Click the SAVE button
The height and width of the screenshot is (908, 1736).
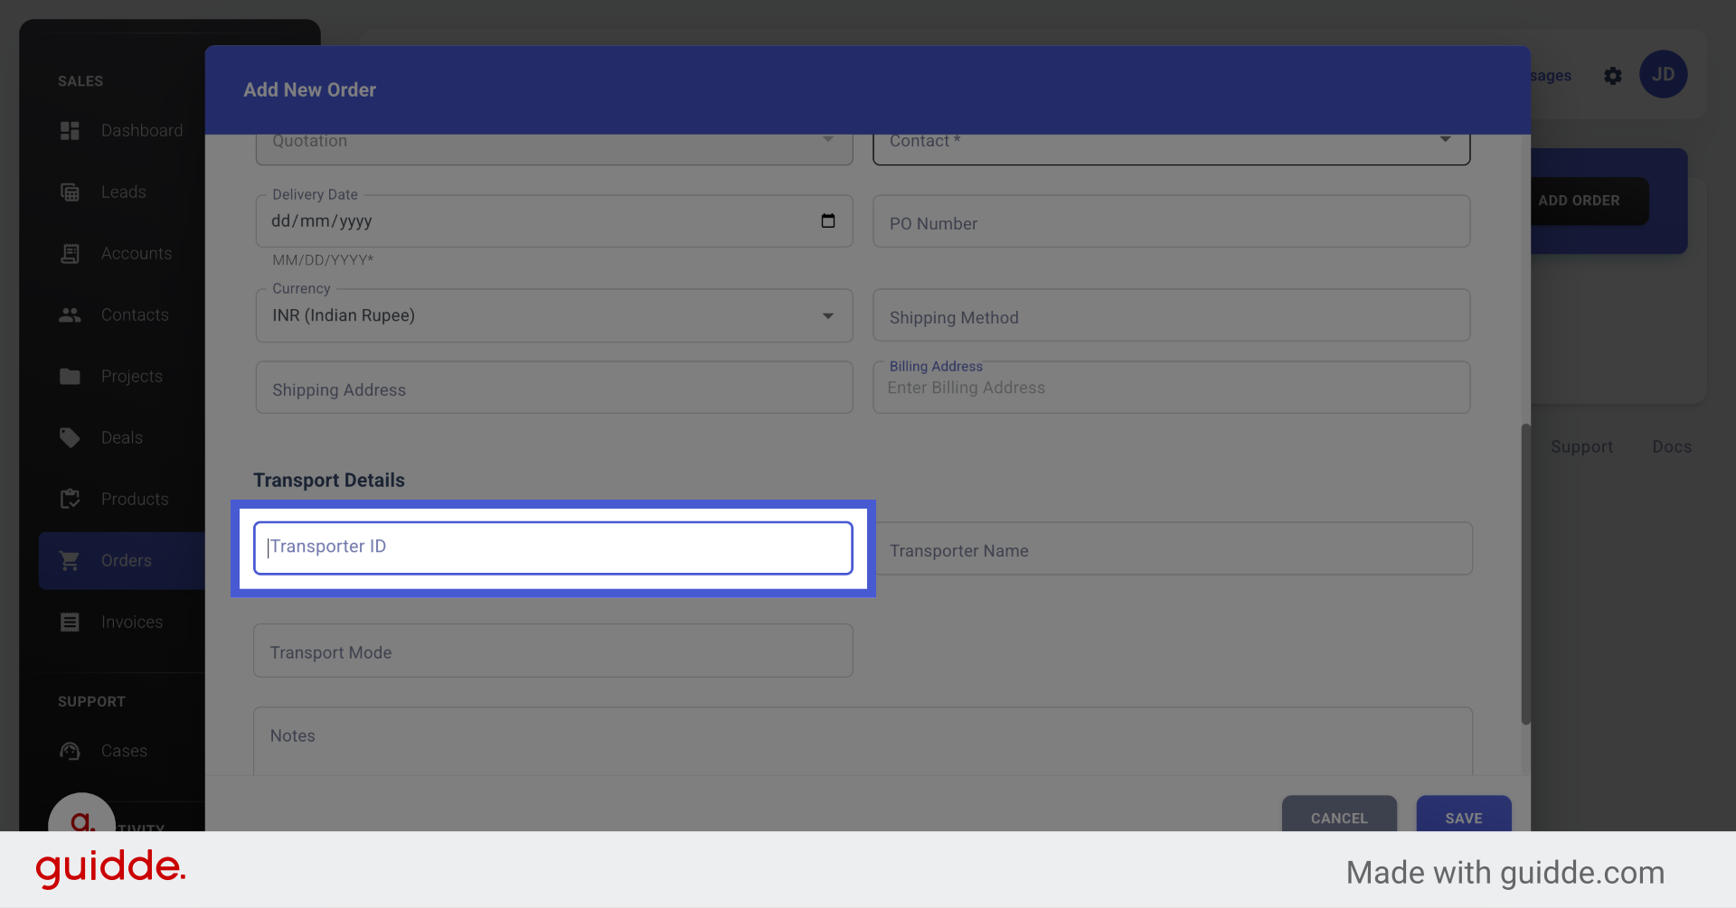tap(1463, 818)
